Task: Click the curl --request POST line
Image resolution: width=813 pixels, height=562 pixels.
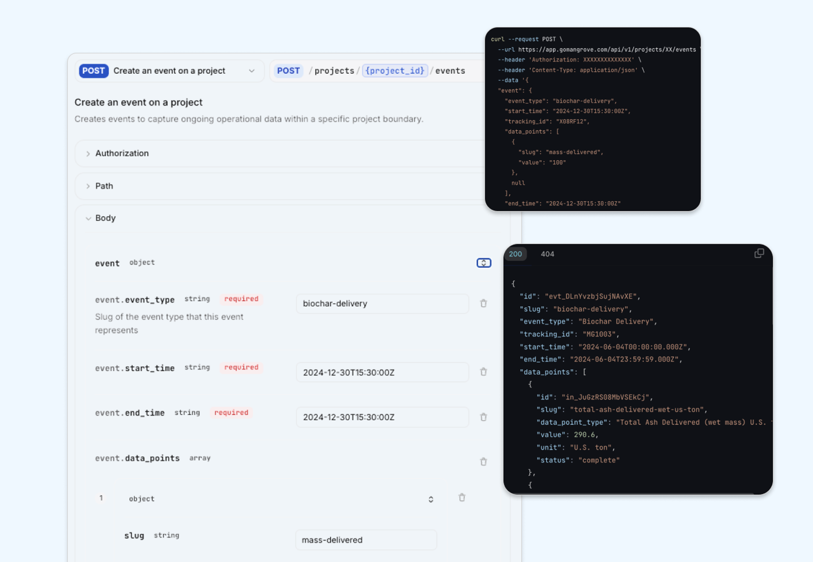Action: [526, 39]
